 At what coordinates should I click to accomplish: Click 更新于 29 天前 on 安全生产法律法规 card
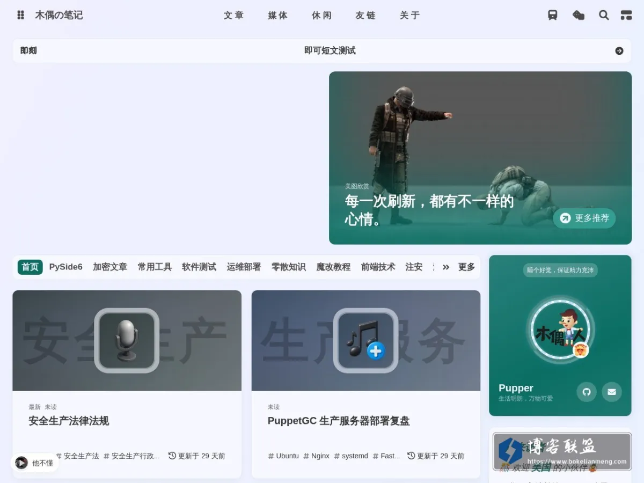196,456
